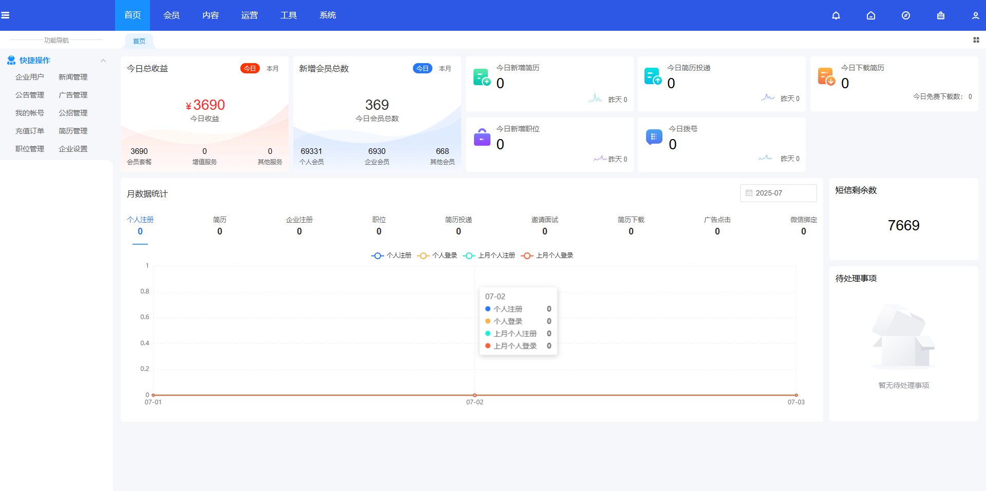The width and height of the screenshot is (986, 491).
Task: Open the 2025-07 month picker
Action: pos(778,193)
